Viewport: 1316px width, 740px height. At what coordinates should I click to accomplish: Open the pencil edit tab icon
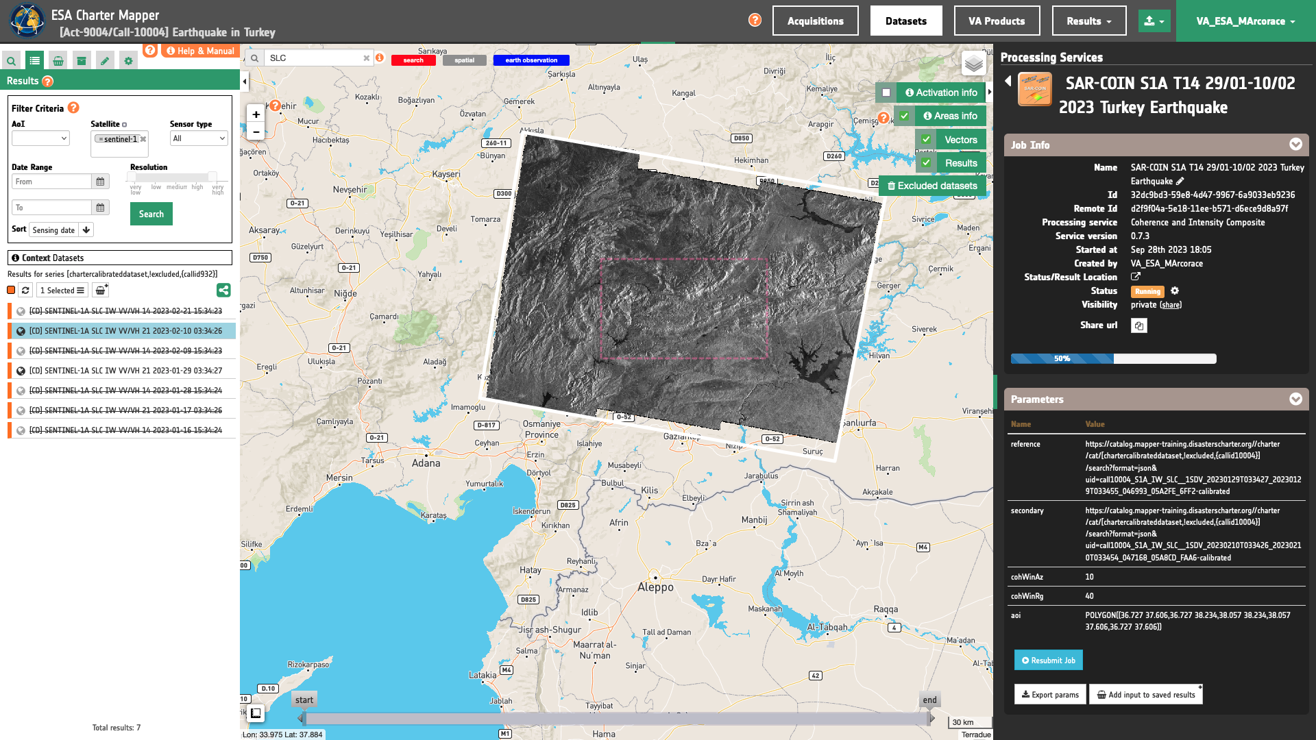pos(105,61)
